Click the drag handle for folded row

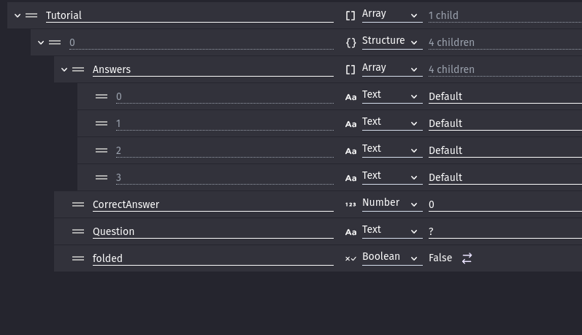click(78, 258)
